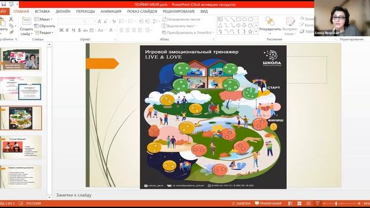Image resolution: width=370 pixels, height=208 pixels.
Task: Select the triangle shape in gallery
Action: (x=220, y=25)
